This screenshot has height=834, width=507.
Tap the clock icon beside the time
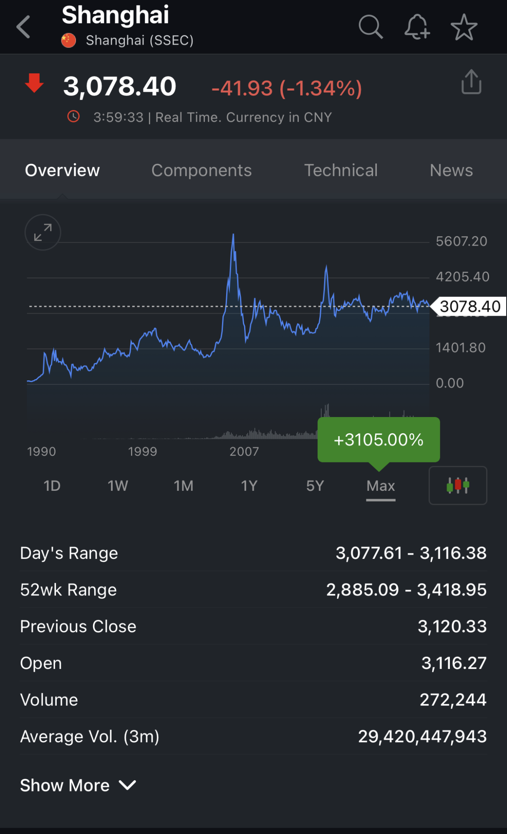73,117
